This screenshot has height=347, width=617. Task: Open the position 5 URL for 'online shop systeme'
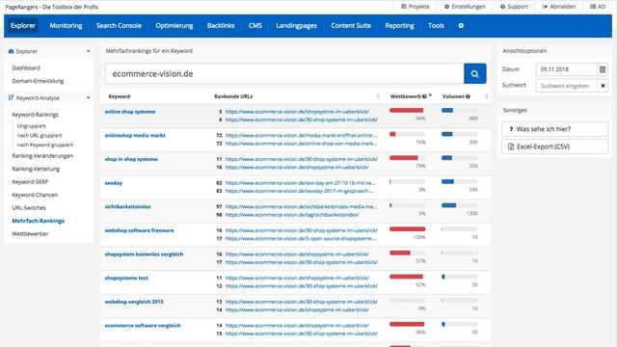tap(297, 112)
